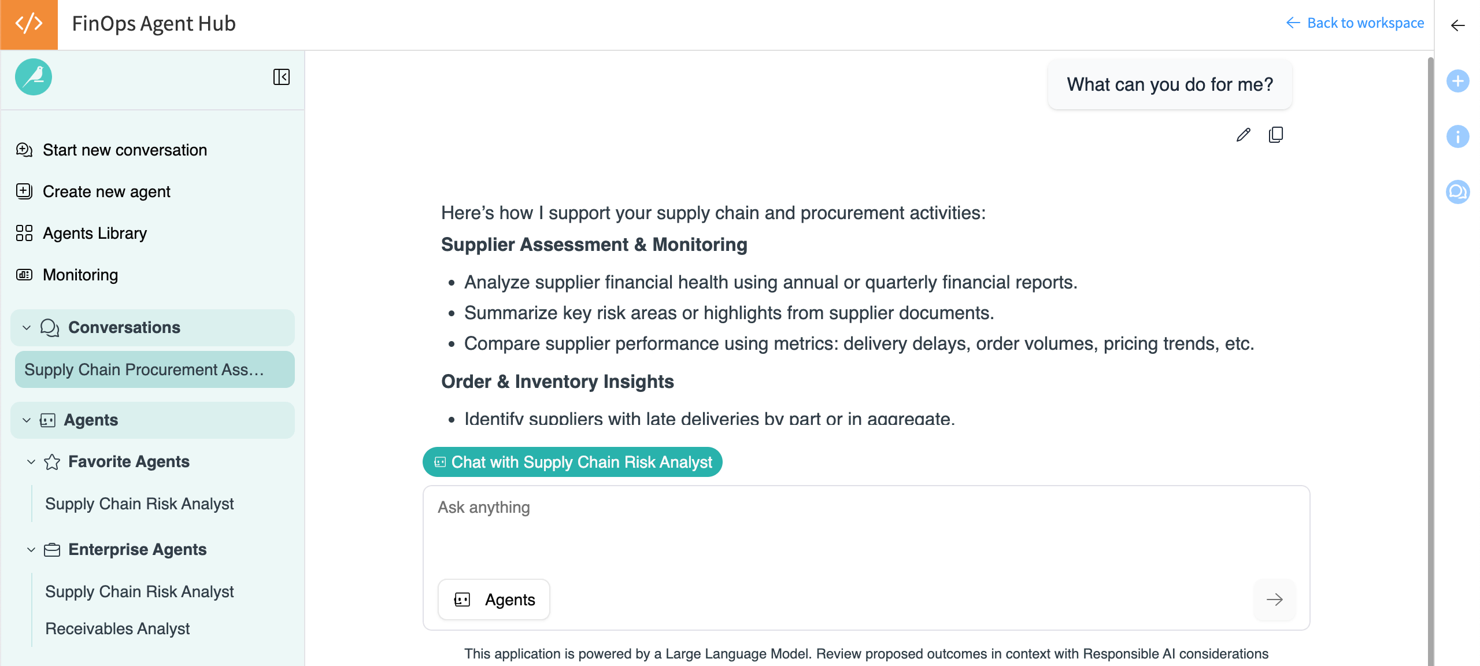This screenshot has width=1480, height=666.
Task: Select the Create new agent icon
Action: click(24, 191)
